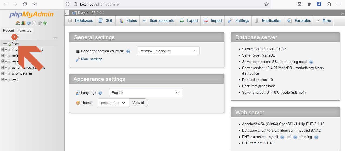Click Firefox home button
The image size is (345, 151).
(34, 4)
